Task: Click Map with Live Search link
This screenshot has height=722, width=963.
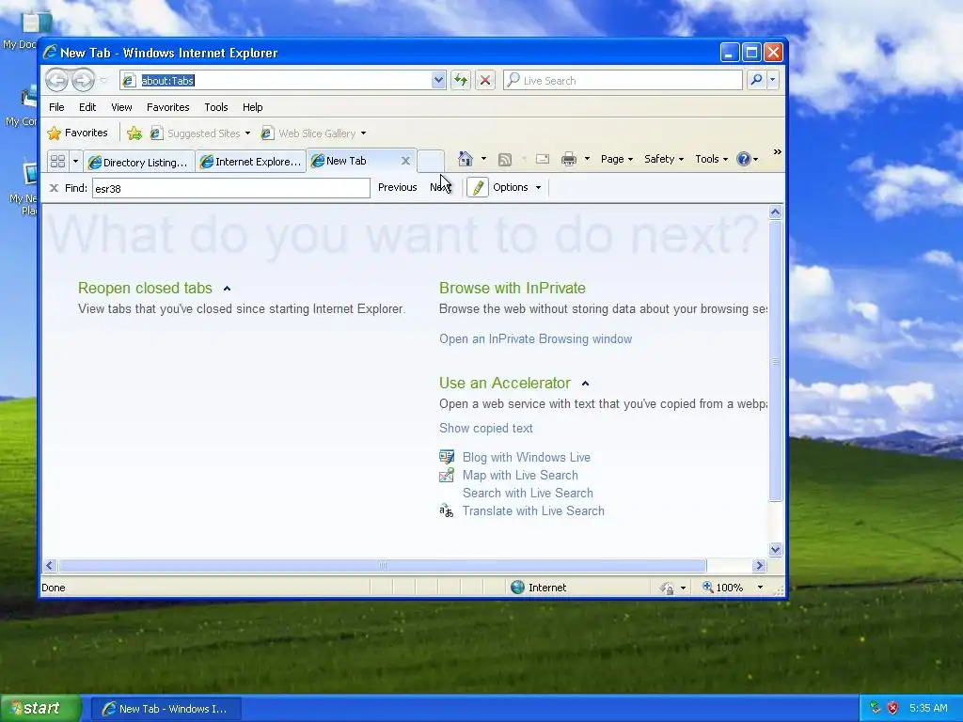Action: 520,475
